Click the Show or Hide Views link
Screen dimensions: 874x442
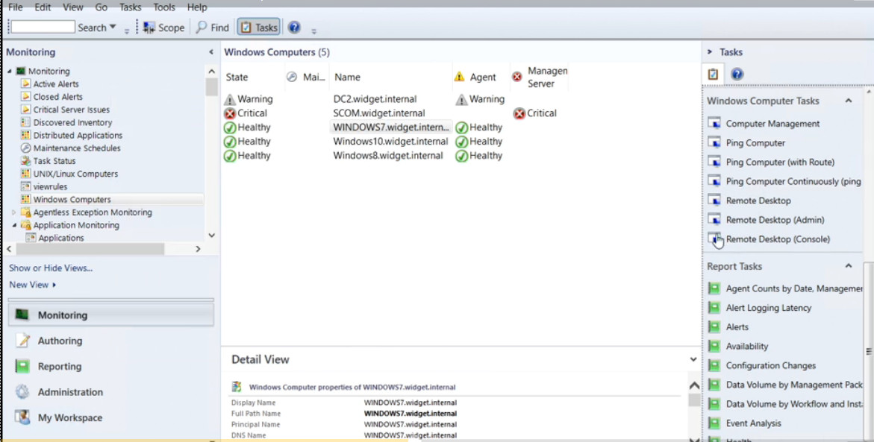pyautogui.click(x=51, y=268)
